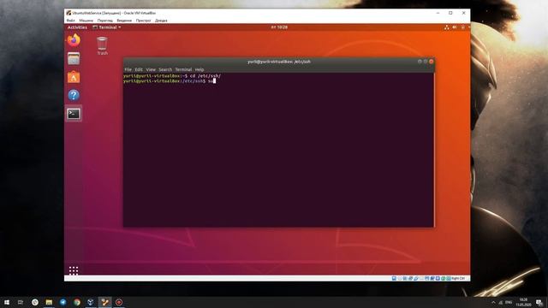Click the network icon in Windows tray

coord(501,302)
